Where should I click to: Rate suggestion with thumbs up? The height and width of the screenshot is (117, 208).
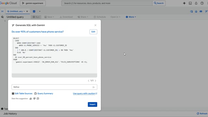(31, 98)
